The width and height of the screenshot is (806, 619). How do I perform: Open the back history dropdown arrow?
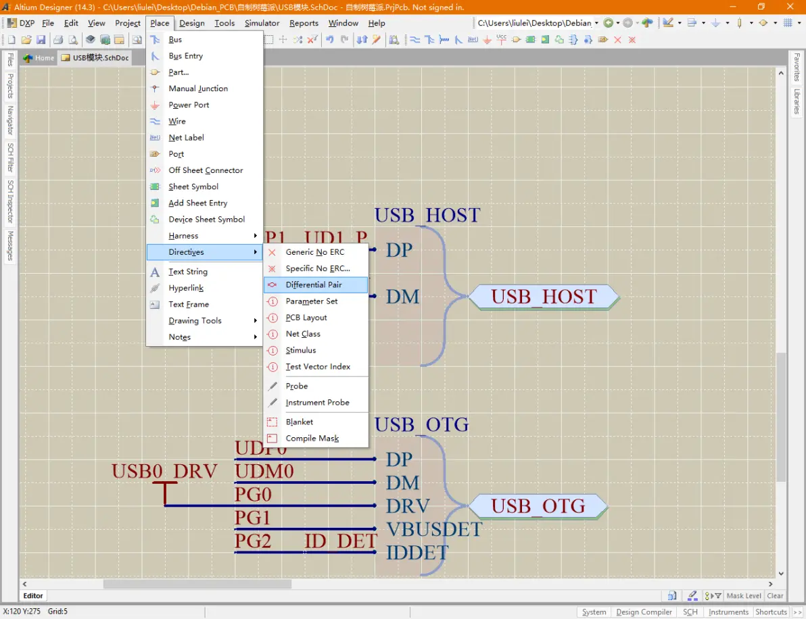pyautogui.click(x=618, y=22)
